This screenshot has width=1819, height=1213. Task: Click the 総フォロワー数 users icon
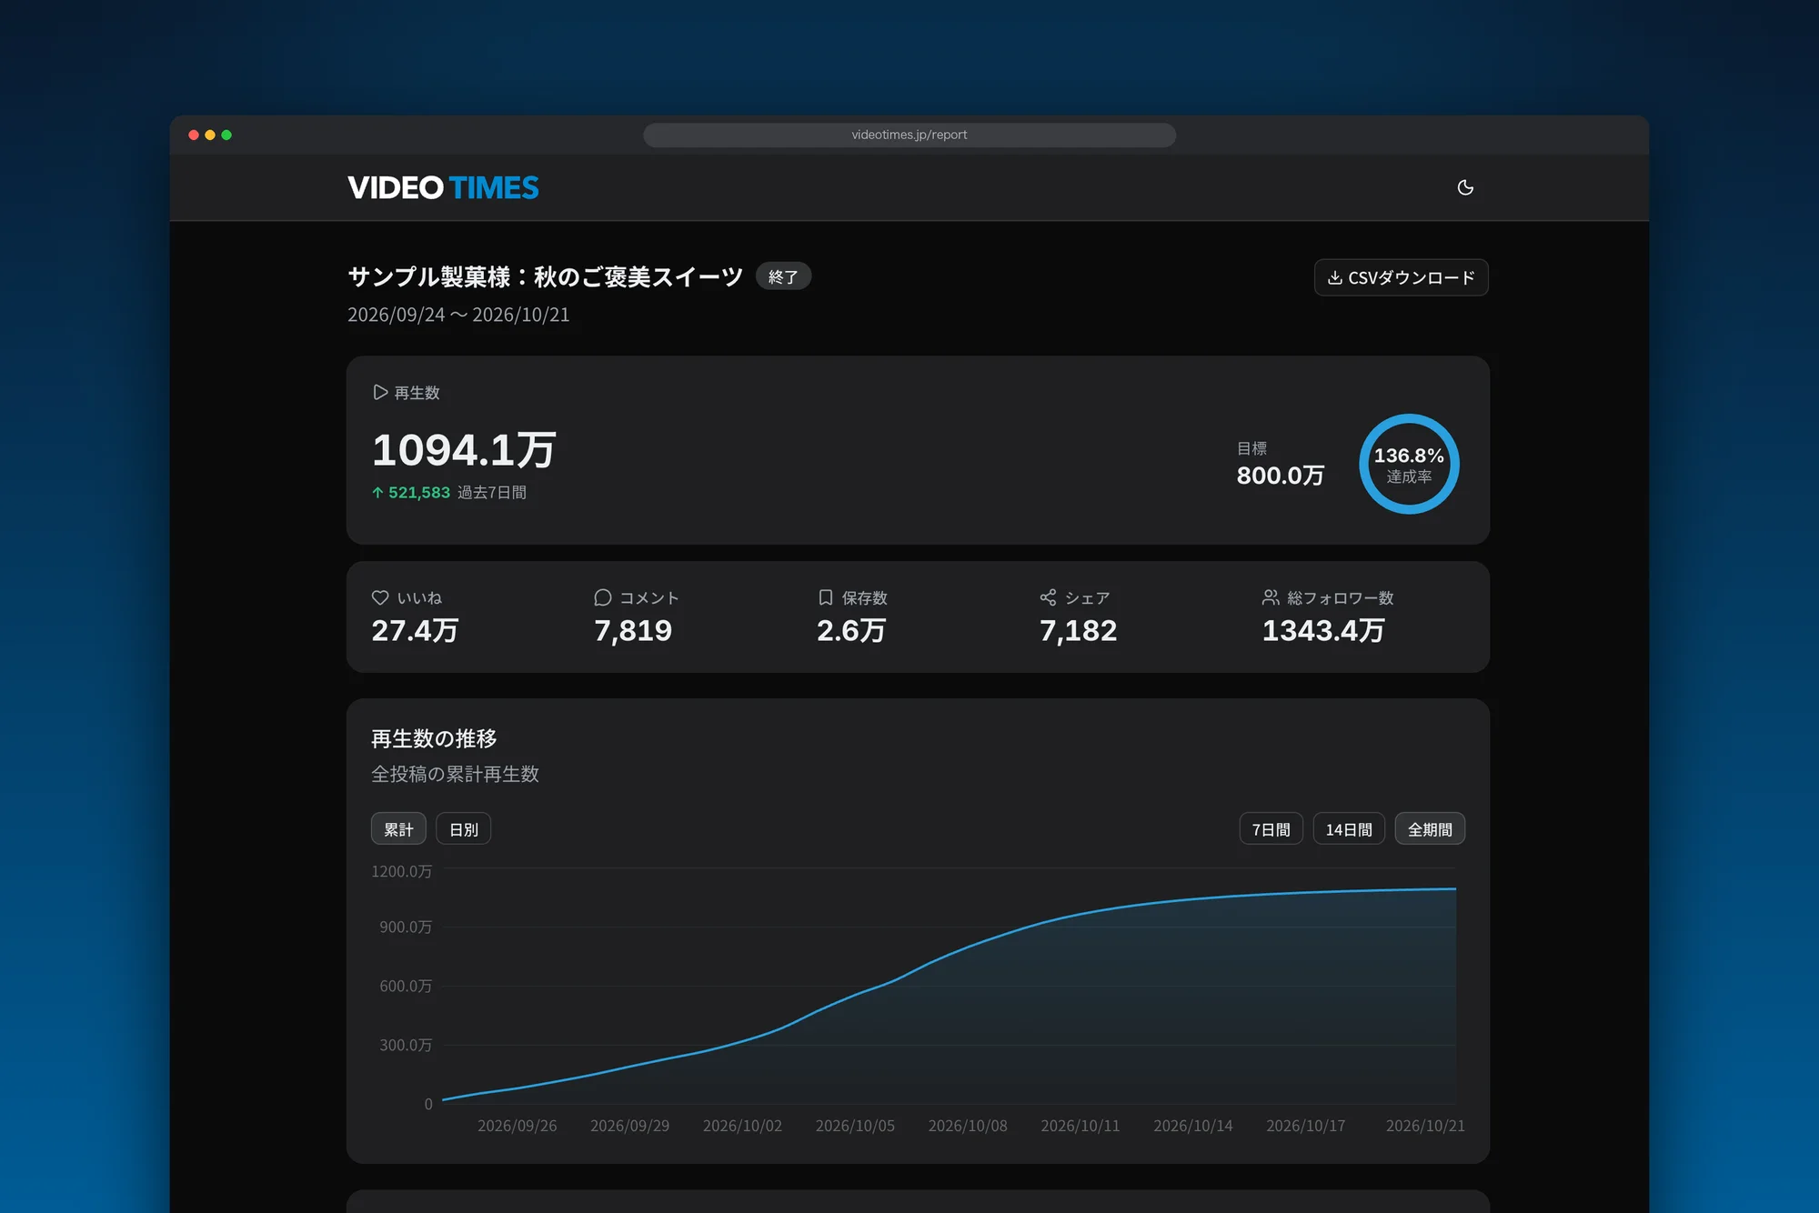click(x=1271, y=597)
